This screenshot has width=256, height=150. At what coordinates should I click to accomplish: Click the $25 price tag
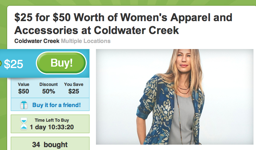click(14, 64)
